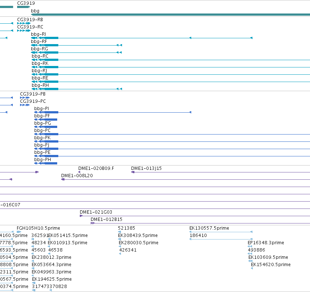
Task: Click the thick coding block of bbg-PH
Action: pos(50,163)
